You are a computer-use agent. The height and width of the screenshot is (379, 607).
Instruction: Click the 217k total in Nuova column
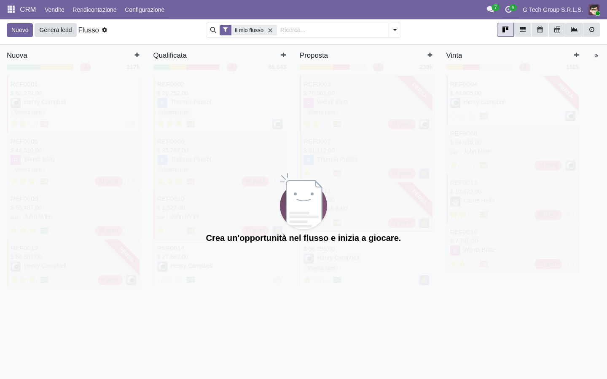pos(133,67)
